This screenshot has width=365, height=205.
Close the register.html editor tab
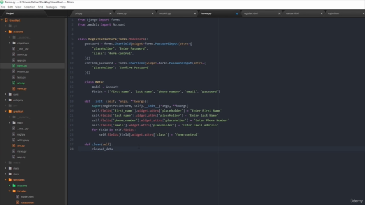point(279,14)
